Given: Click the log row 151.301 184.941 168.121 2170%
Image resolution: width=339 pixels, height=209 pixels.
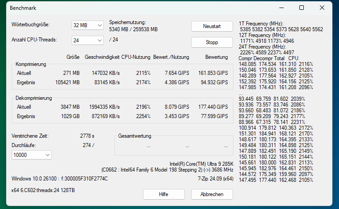Looking at the screenshot, I should pyautogui.click(x=276, y=134).
